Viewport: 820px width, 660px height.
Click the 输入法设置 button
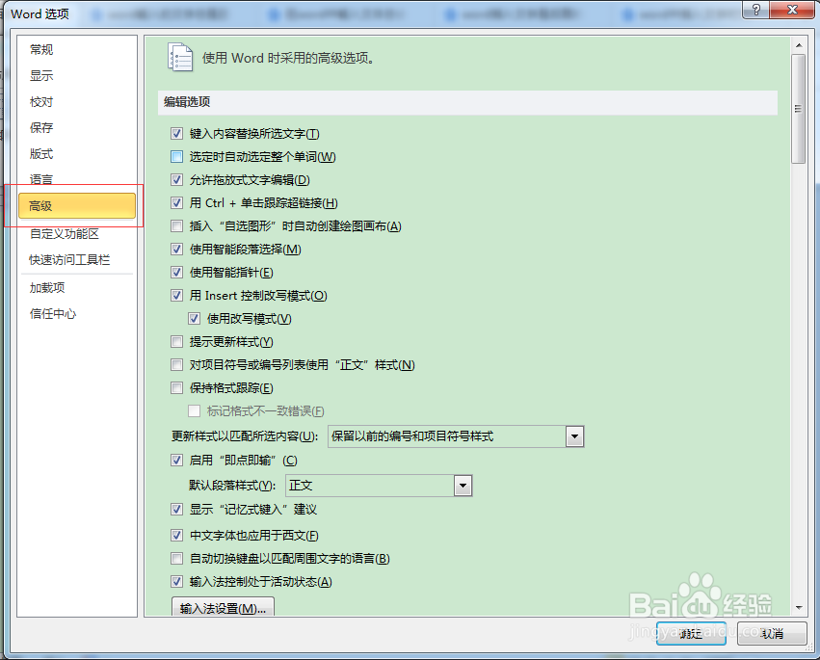[223, 608]
